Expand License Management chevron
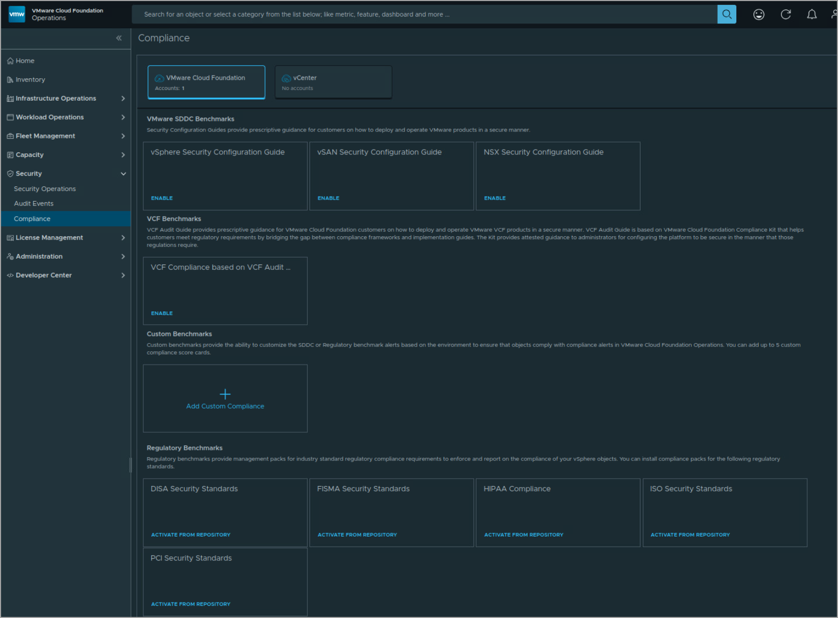This screenshot has width=838, height=618. pyautogui.click(x=123, y=238)
